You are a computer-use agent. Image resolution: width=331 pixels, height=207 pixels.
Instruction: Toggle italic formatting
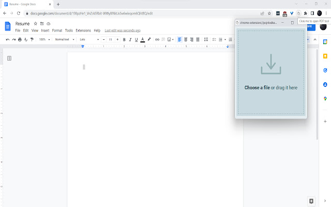[x=130, y=39]
